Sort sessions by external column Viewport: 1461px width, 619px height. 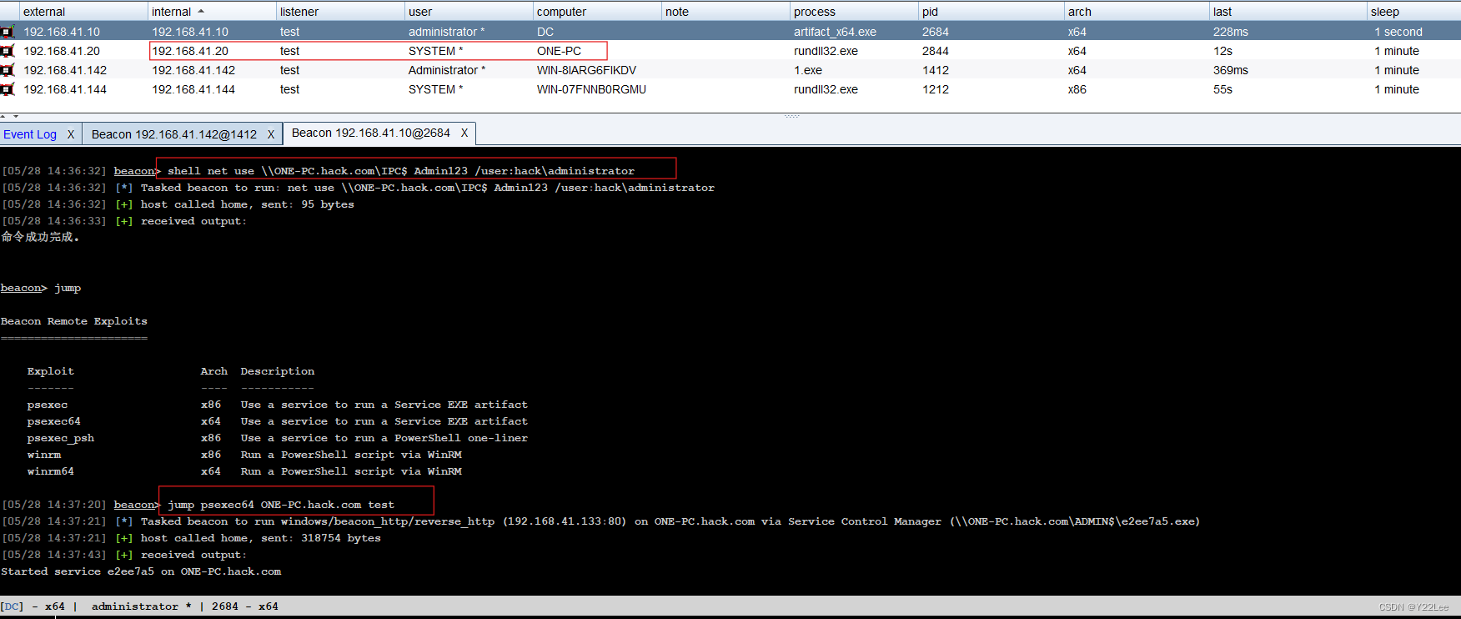83,12
